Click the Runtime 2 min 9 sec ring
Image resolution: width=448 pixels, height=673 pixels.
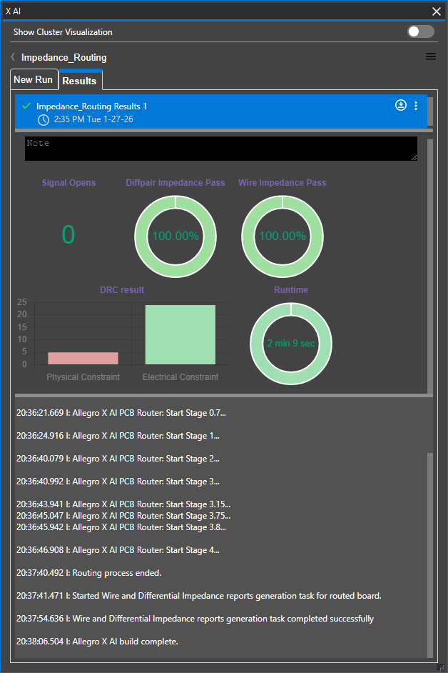pyautogui.click(x=291, y=344)
